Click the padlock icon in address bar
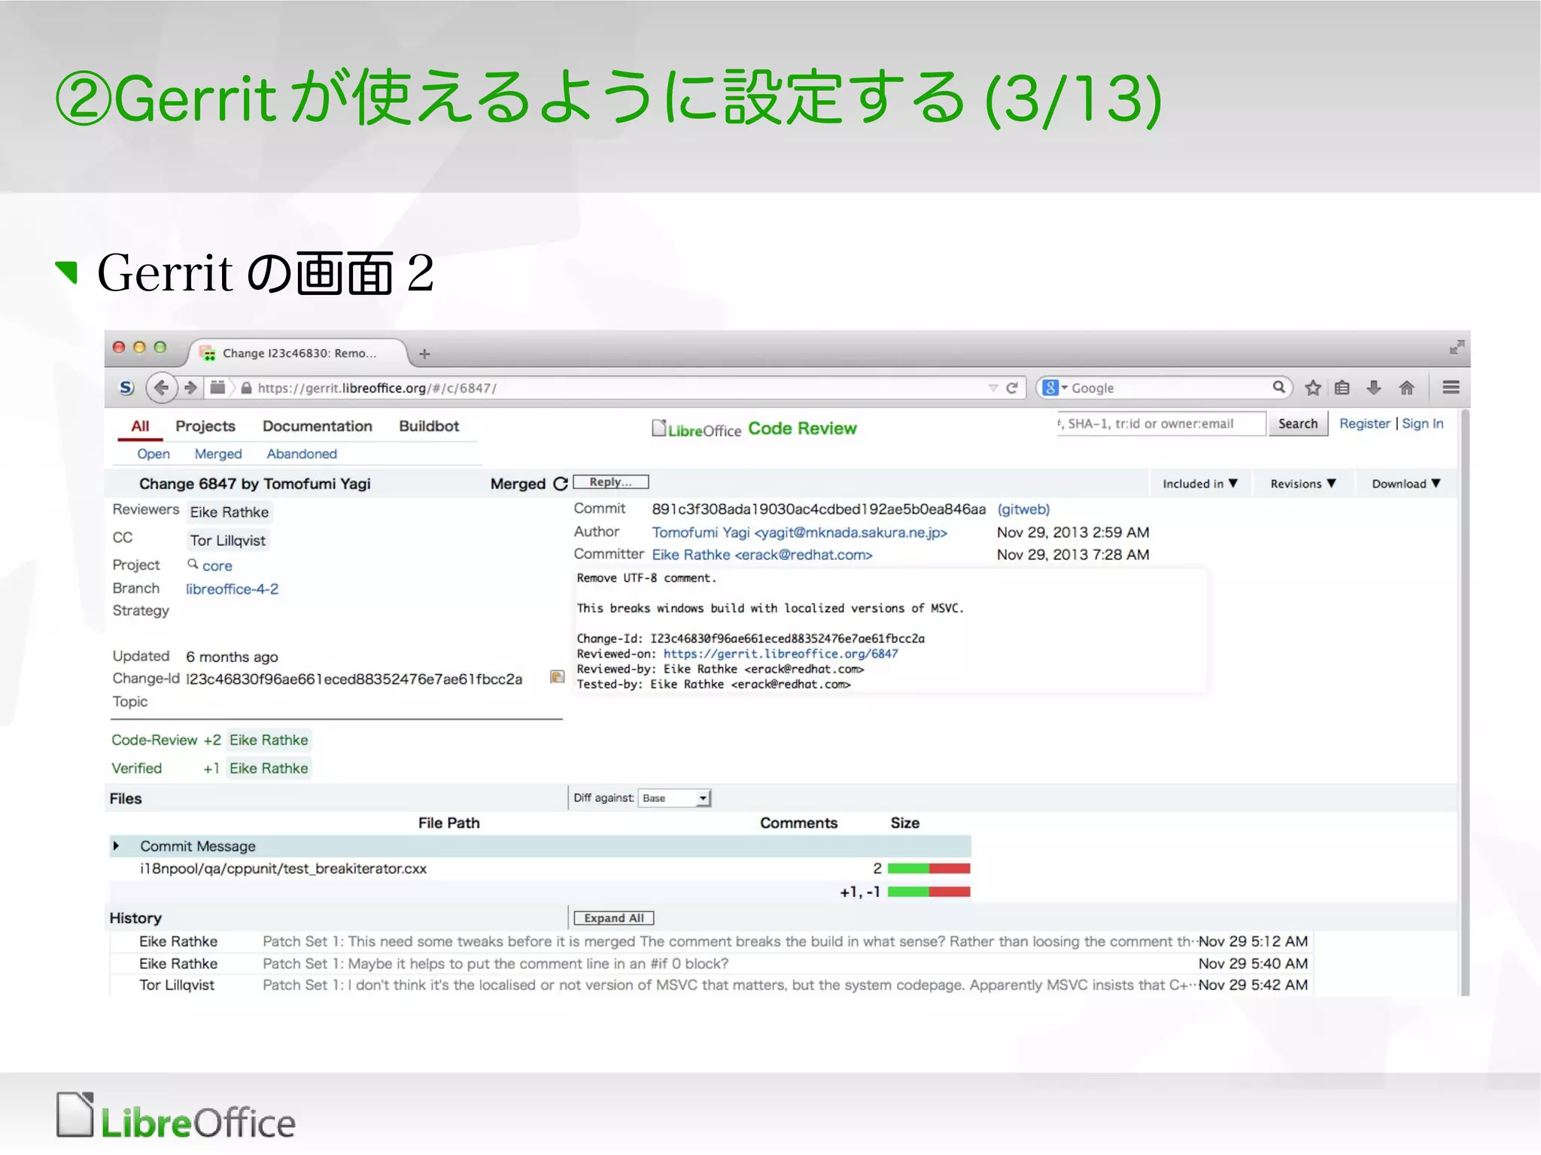1541x1155 pixels. coord(246,388)
